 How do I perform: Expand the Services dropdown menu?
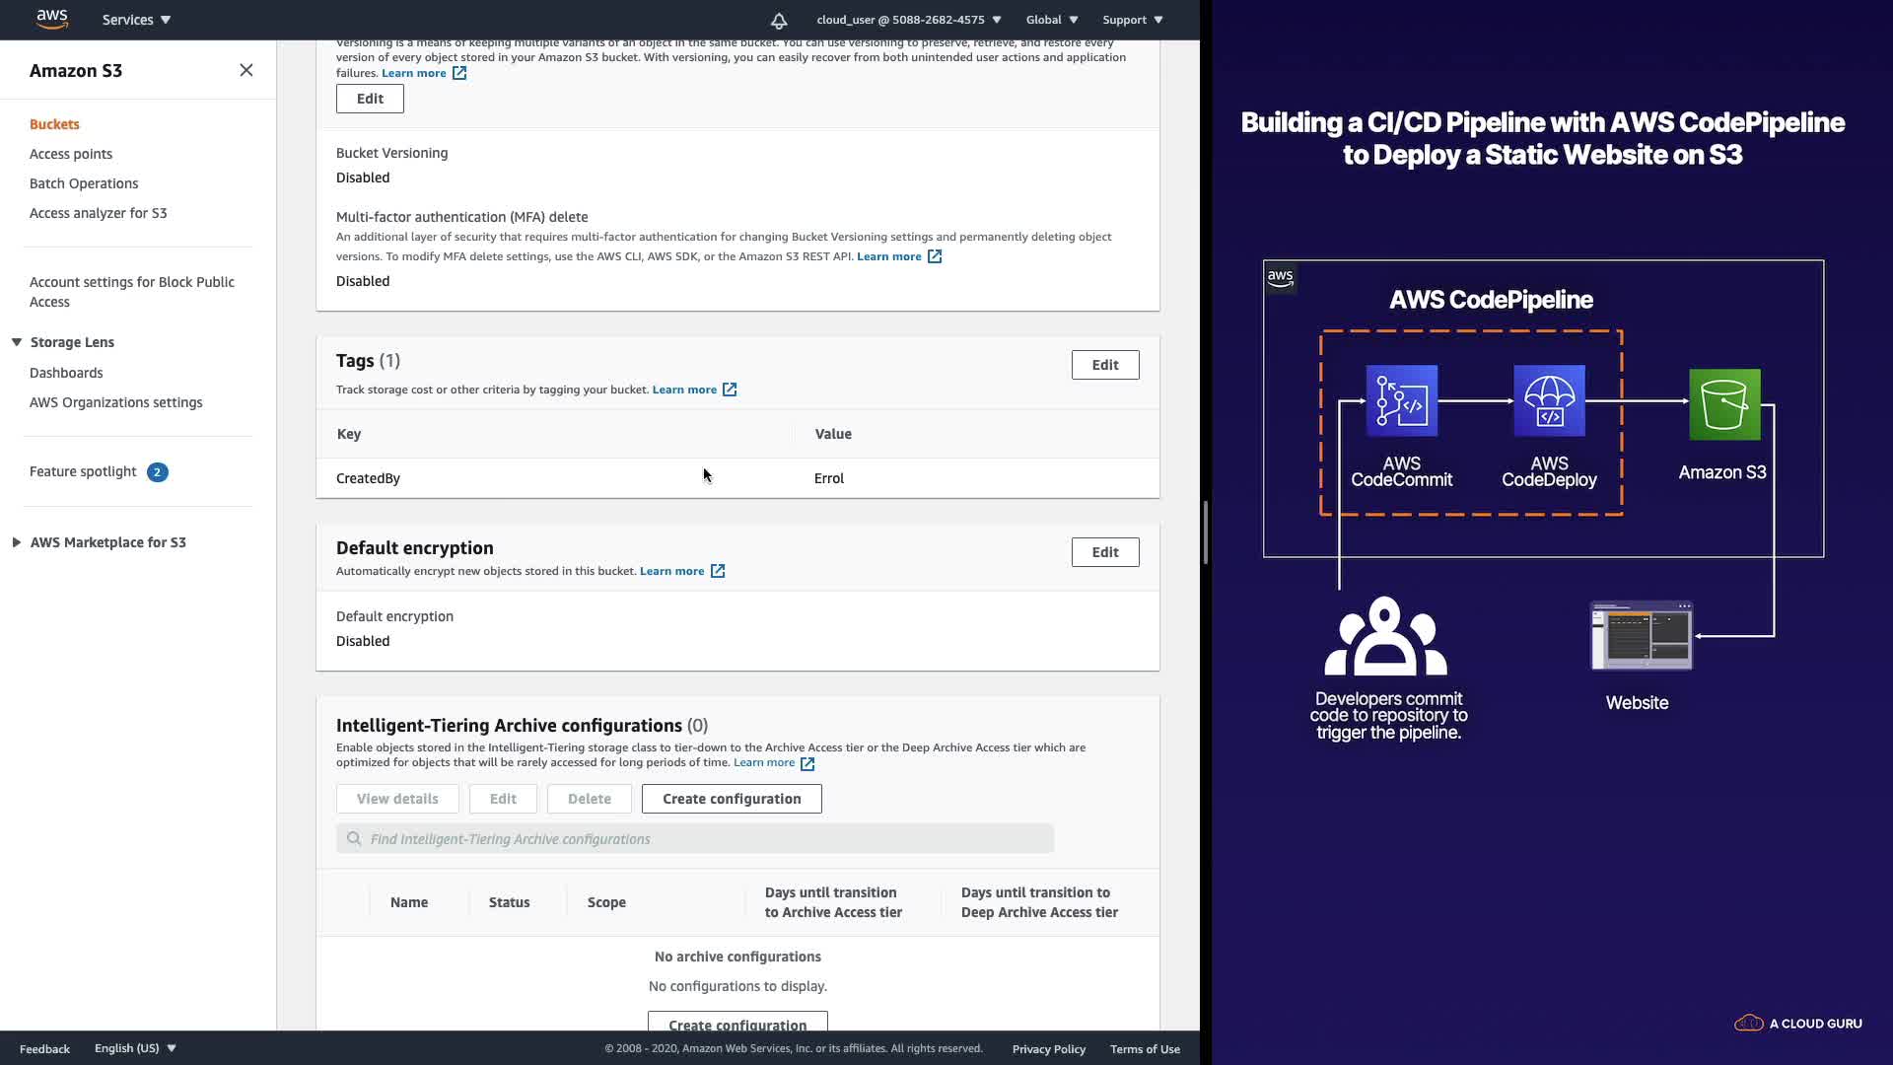[136, 20]
